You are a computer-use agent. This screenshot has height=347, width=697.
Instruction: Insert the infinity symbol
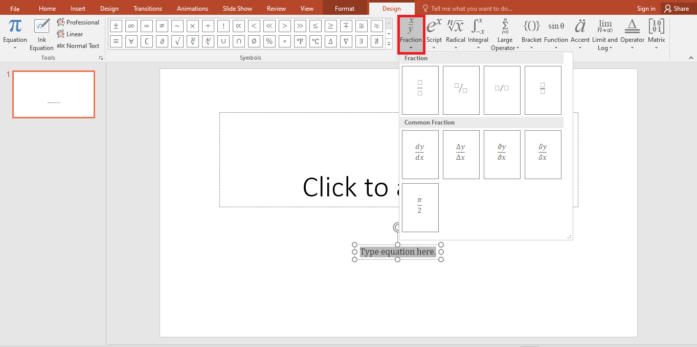click(x=131, y=26)
